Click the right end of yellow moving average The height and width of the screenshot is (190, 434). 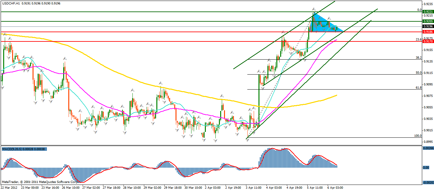coord(337,95)
